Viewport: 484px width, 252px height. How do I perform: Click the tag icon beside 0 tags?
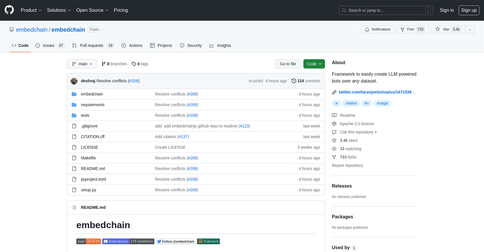134,64
